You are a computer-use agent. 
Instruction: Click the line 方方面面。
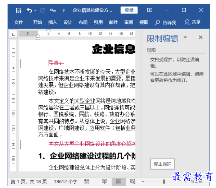(50, 134)
